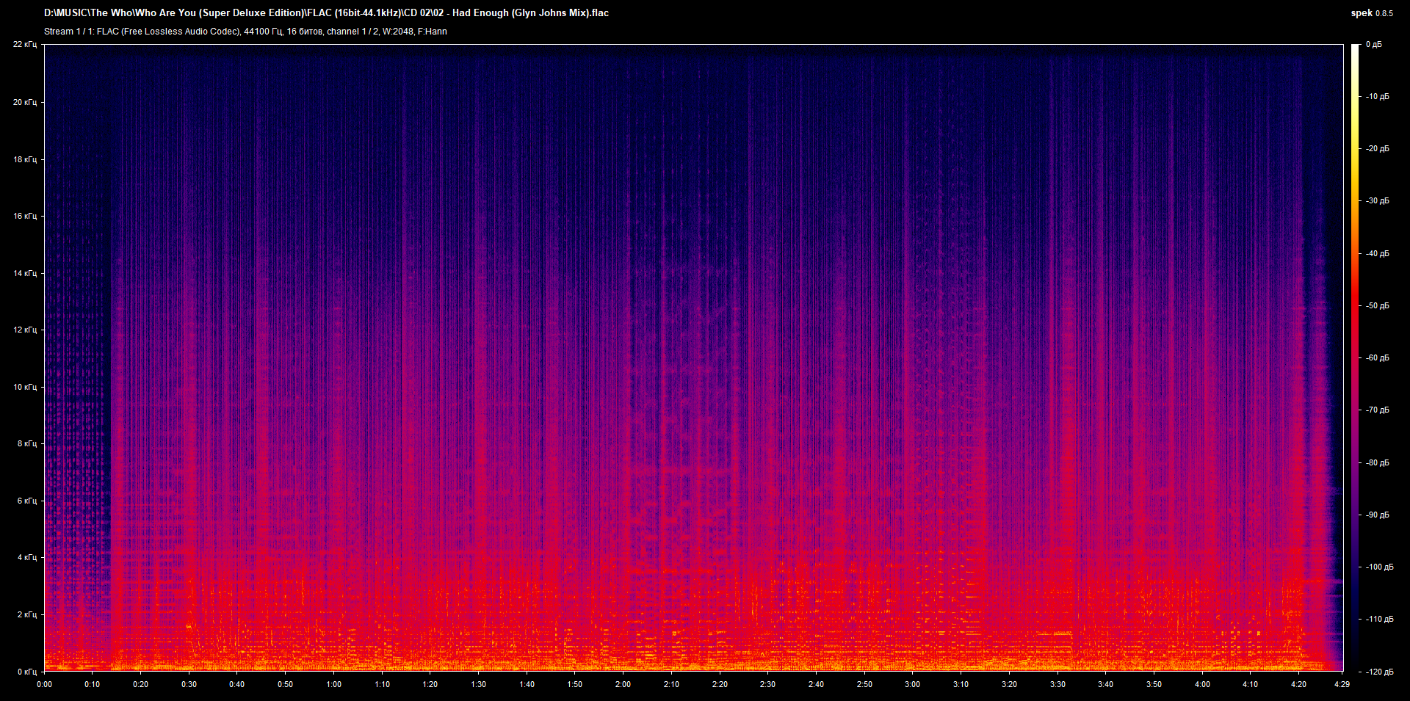Click the 16 кГц frequency axis label
1410x701 pixels.
25,216
